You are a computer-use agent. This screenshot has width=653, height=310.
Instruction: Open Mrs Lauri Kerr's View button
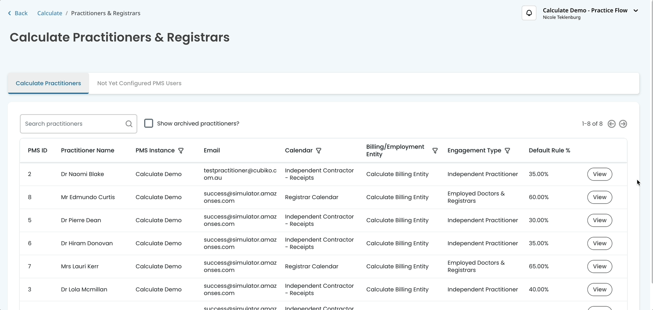pyautogui.click(x=600, y=266)
